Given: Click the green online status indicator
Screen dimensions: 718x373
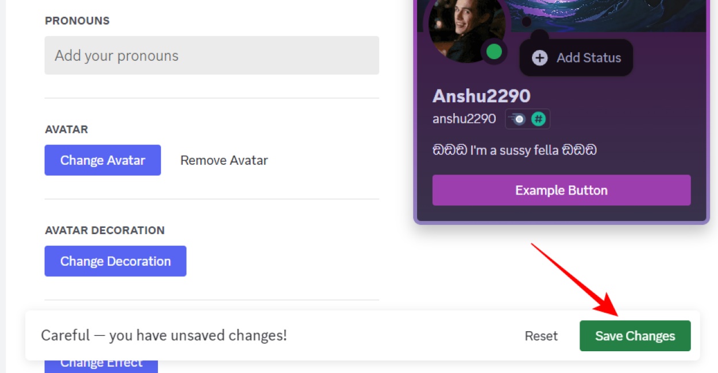Looking at the screenshot, I should pyautogui.click(x=494, y=52).
